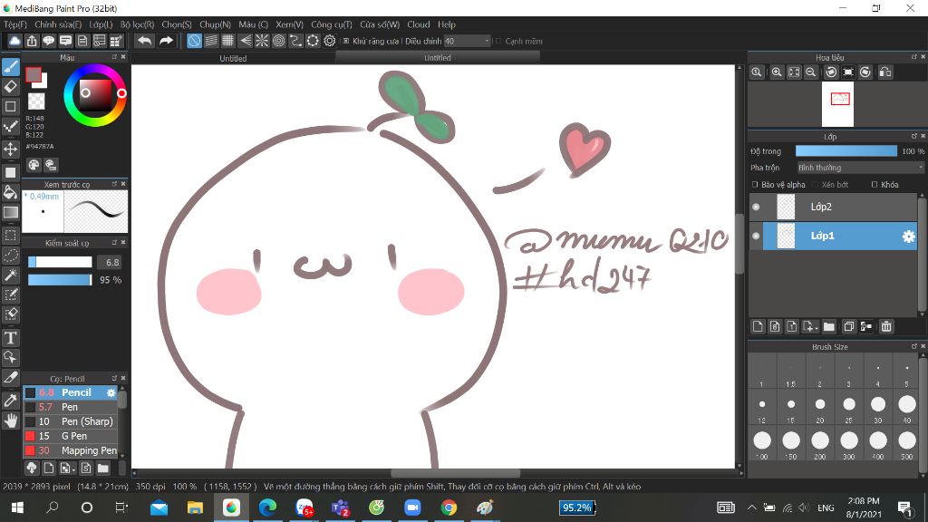This screenshot has width=928, height=522.
Task: Open Lớp1 layer settings gear
Action: [x=908, y=237]
